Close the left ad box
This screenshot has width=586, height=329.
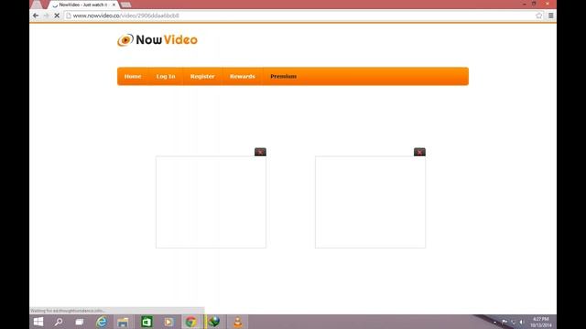click(260, 152)
